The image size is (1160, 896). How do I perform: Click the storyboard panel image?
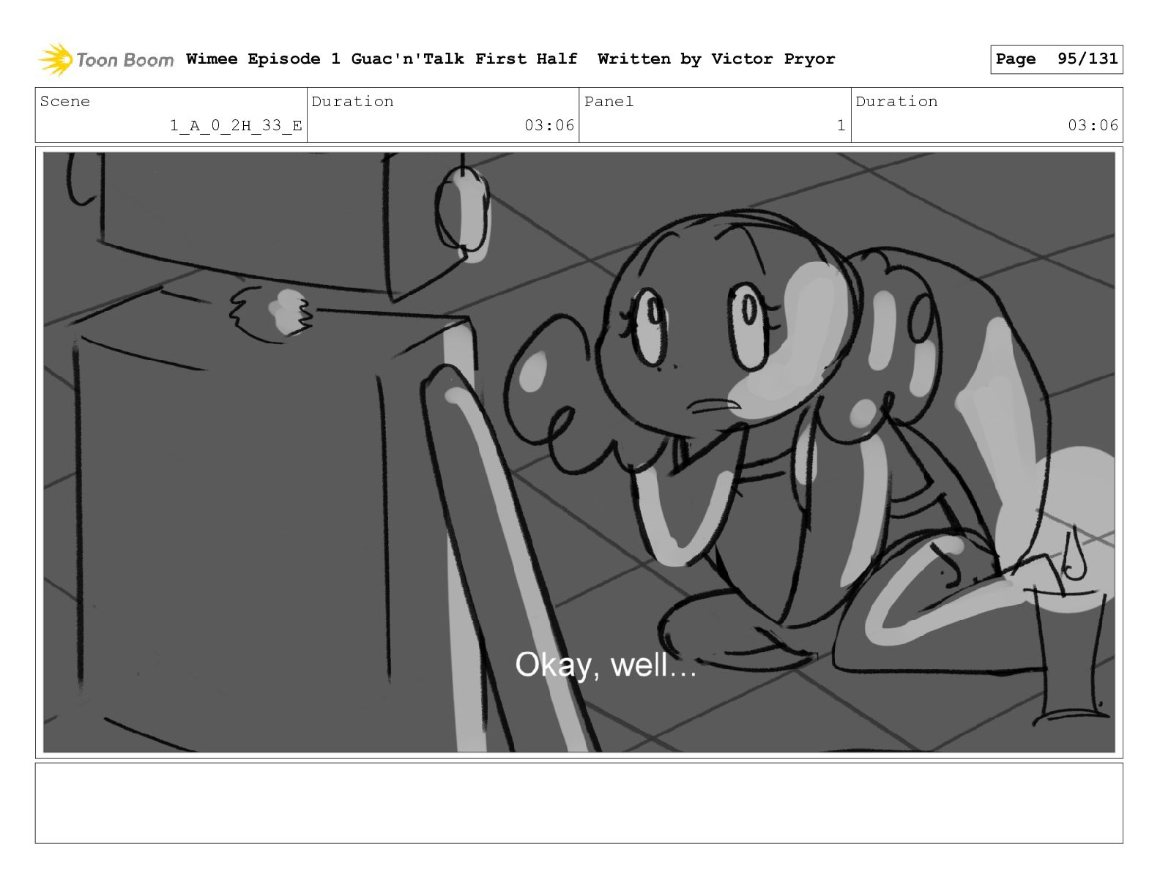[x=579, y=452]
